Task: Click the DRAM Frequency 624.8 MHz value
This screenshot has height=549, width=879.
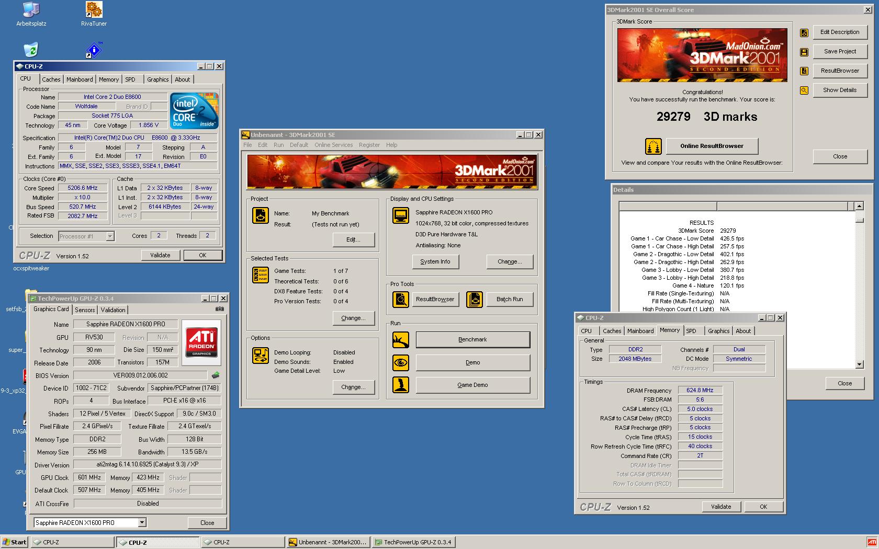Action: (700, 390)
